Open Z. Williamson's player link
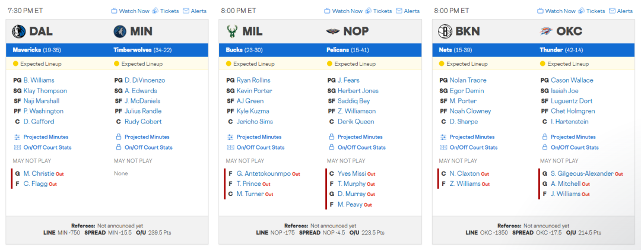The height and width of the screenshot is (250, 641). [x=357, y=111]
